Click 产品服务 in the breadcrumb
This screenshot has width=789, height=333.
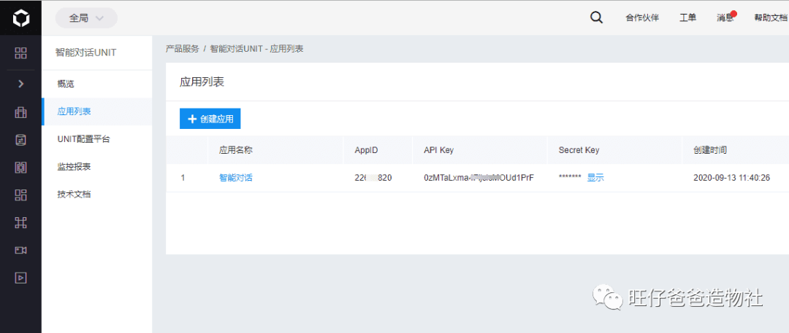point(182,49)
